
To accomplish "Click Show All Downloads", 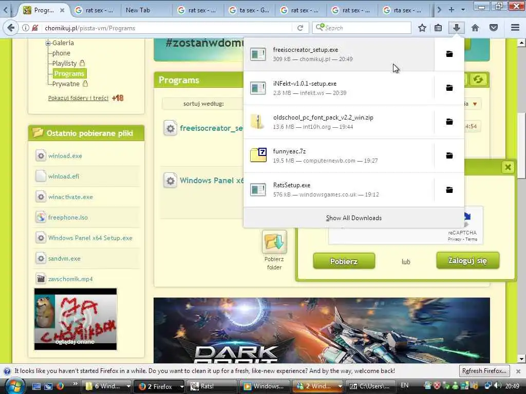I will point(354,218).
